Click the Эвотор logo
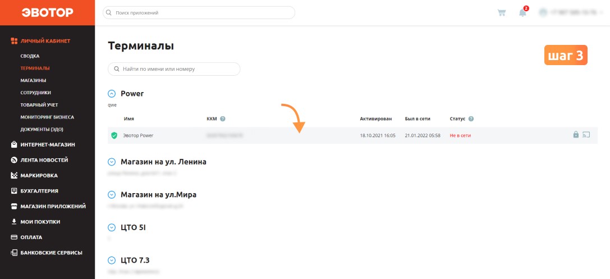 (47, 12)
